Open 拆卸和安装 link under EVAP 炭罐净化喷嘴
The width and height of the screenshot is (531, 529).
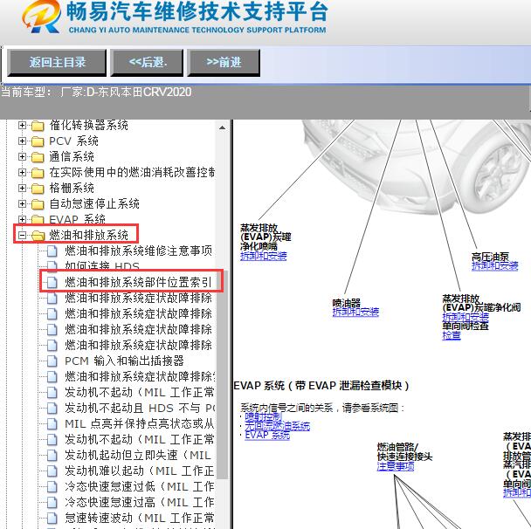pos(264,256)
